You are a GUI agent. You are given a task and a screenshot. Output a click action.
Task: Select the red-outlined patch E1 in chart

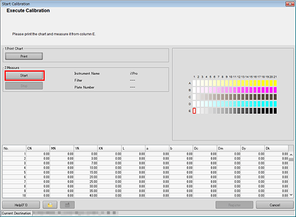[x=194, y=111]
